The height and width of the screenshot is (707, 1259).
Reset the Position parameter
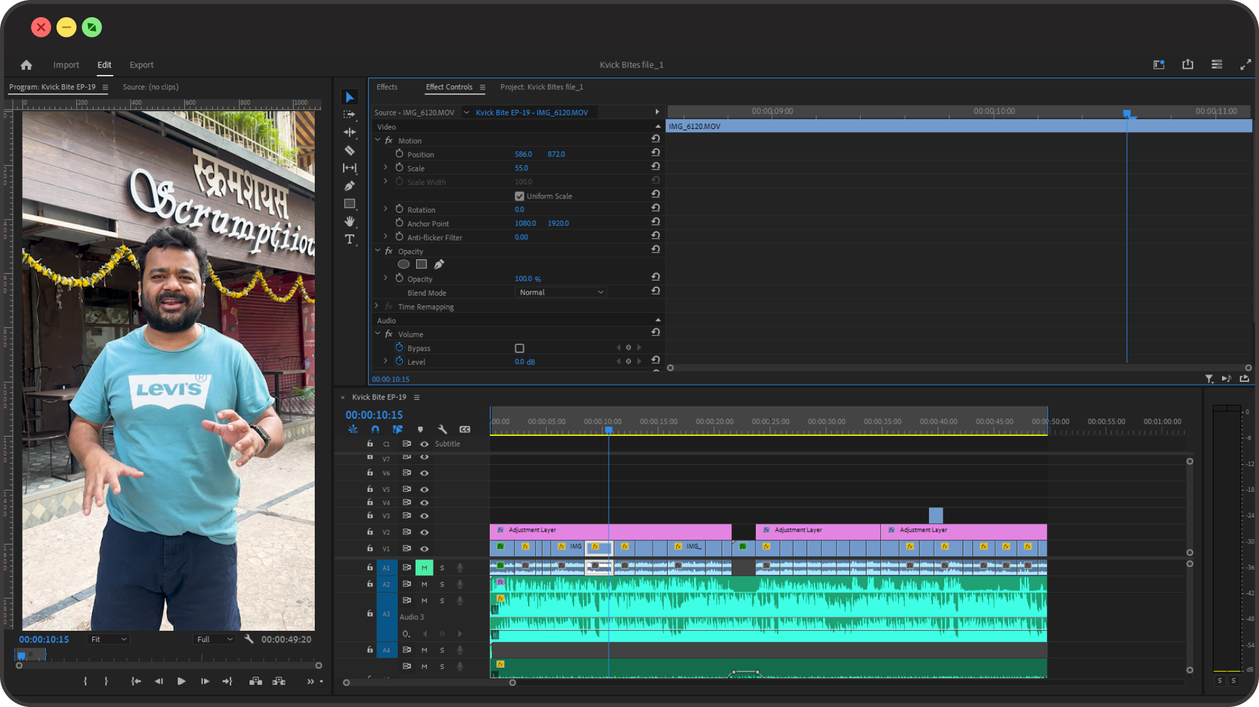(656, 152)
